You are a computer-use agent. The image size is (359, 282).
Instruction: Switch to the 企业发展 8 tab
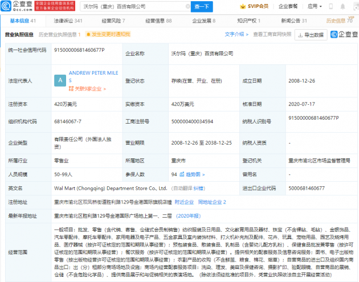[204, 21]
